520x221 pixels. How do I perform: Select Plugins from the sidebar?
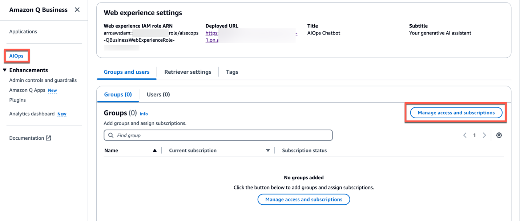(17, 100)
